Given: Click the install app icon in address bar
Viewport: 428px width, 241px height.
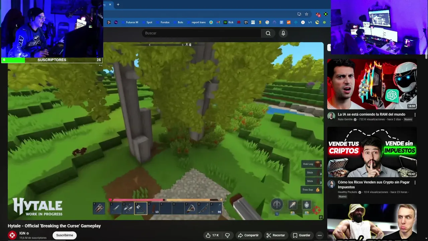Looking at the screenshot, I should pyautogui.click(x=299, y=14).
